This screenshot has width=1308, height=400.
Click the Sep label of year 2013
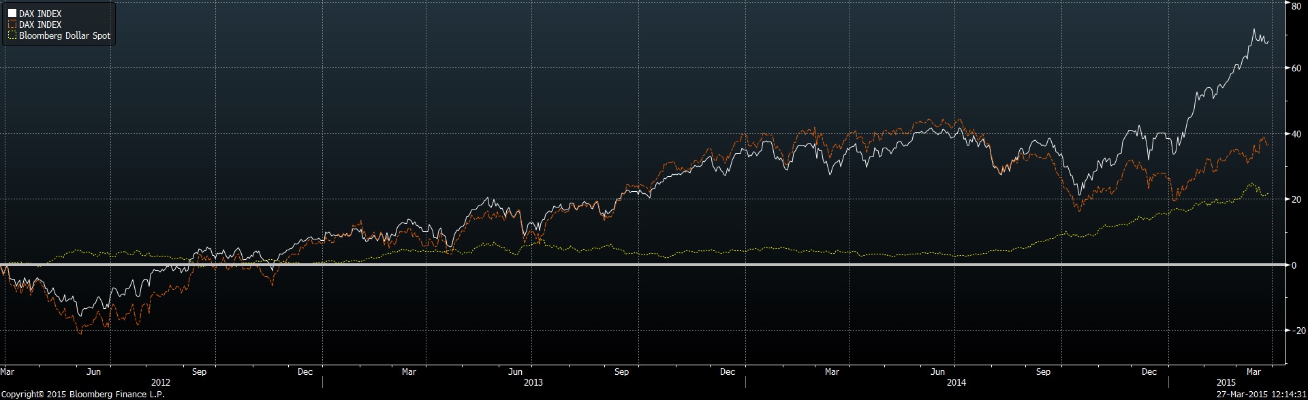pos(621,372)
